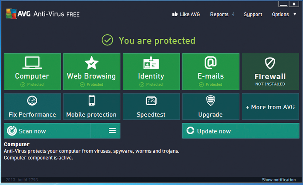
Task: Open the Mobile protection tile
Action: (92, 107)
